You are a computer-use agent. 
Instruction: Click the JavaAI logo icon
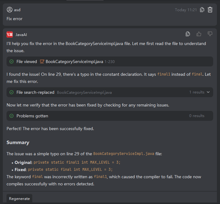[x=10, y=34]
